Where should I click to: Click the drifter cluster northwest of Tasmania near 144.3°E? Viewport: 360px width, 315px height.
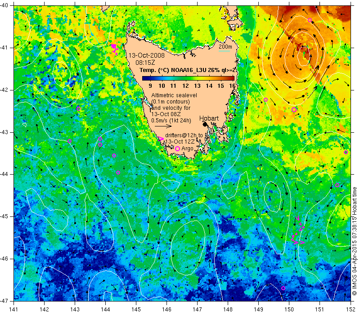(115, 49)
